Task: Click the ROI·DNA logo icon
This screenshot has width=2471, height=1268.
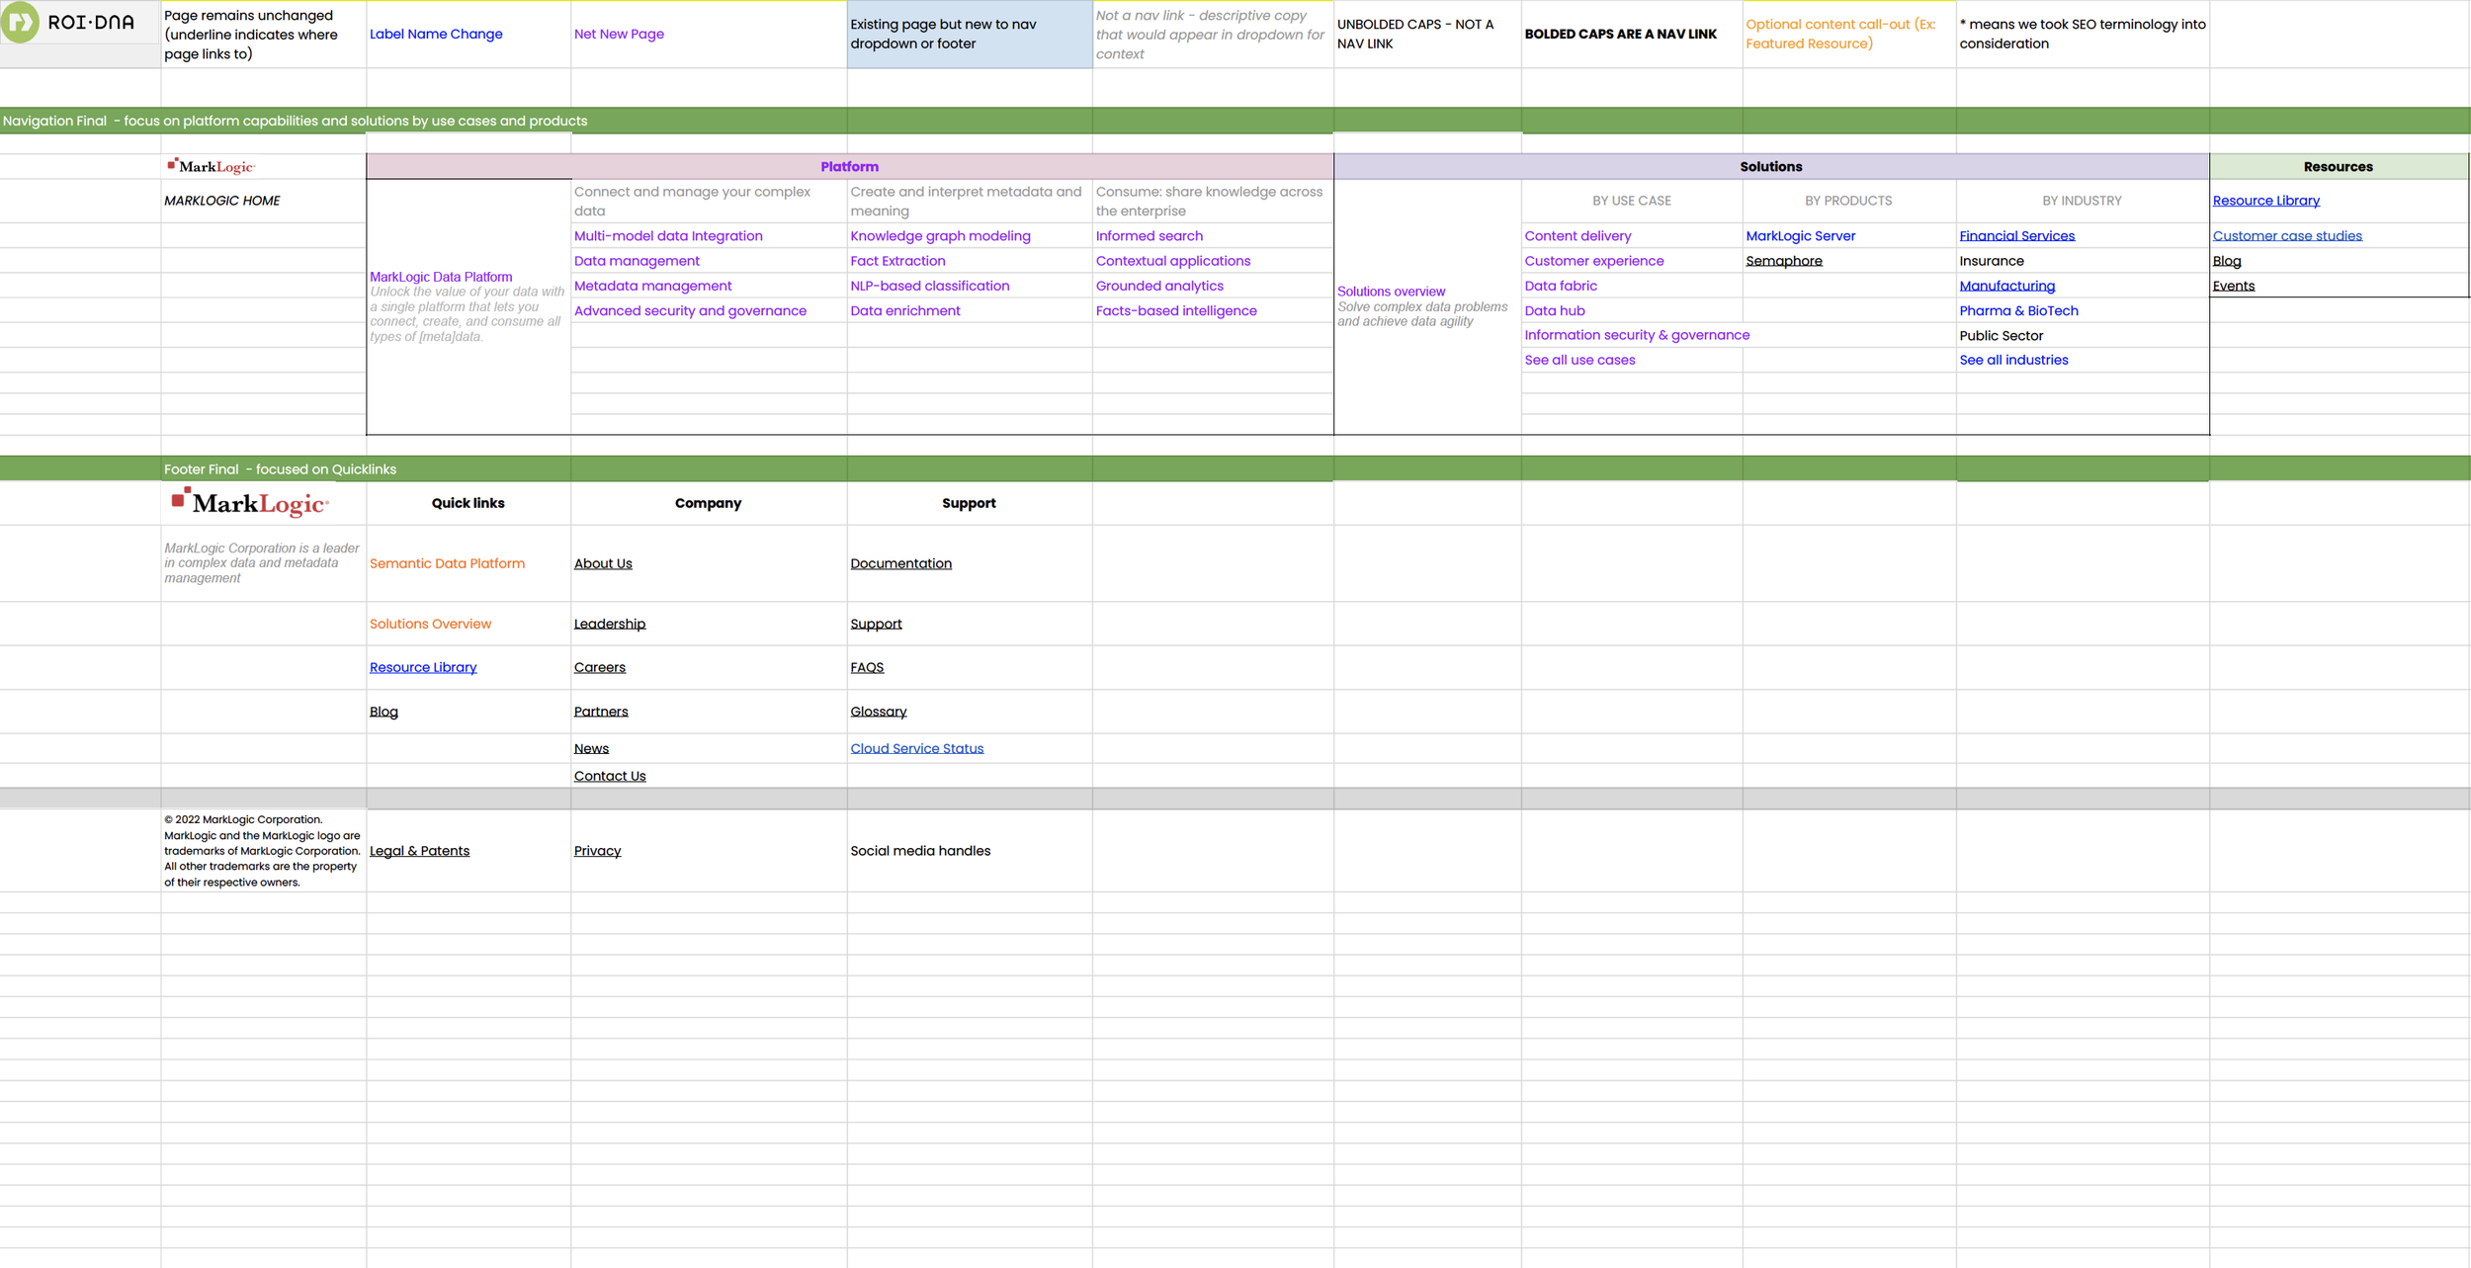Action: click(x=20, y=22)
